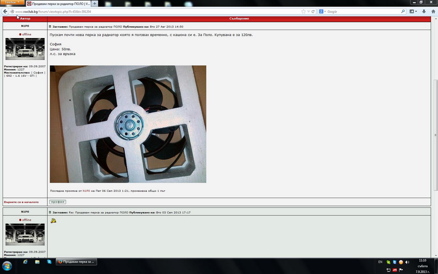
Task: Click the page vertical scrollbar
Action: coord(435,135)
